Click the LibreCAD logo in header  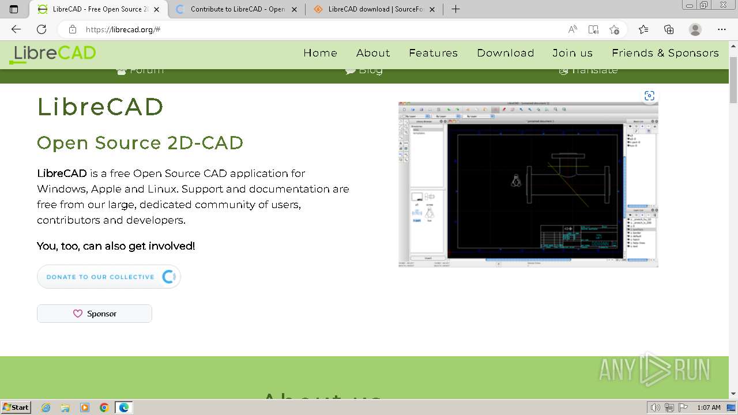point(52,54)
